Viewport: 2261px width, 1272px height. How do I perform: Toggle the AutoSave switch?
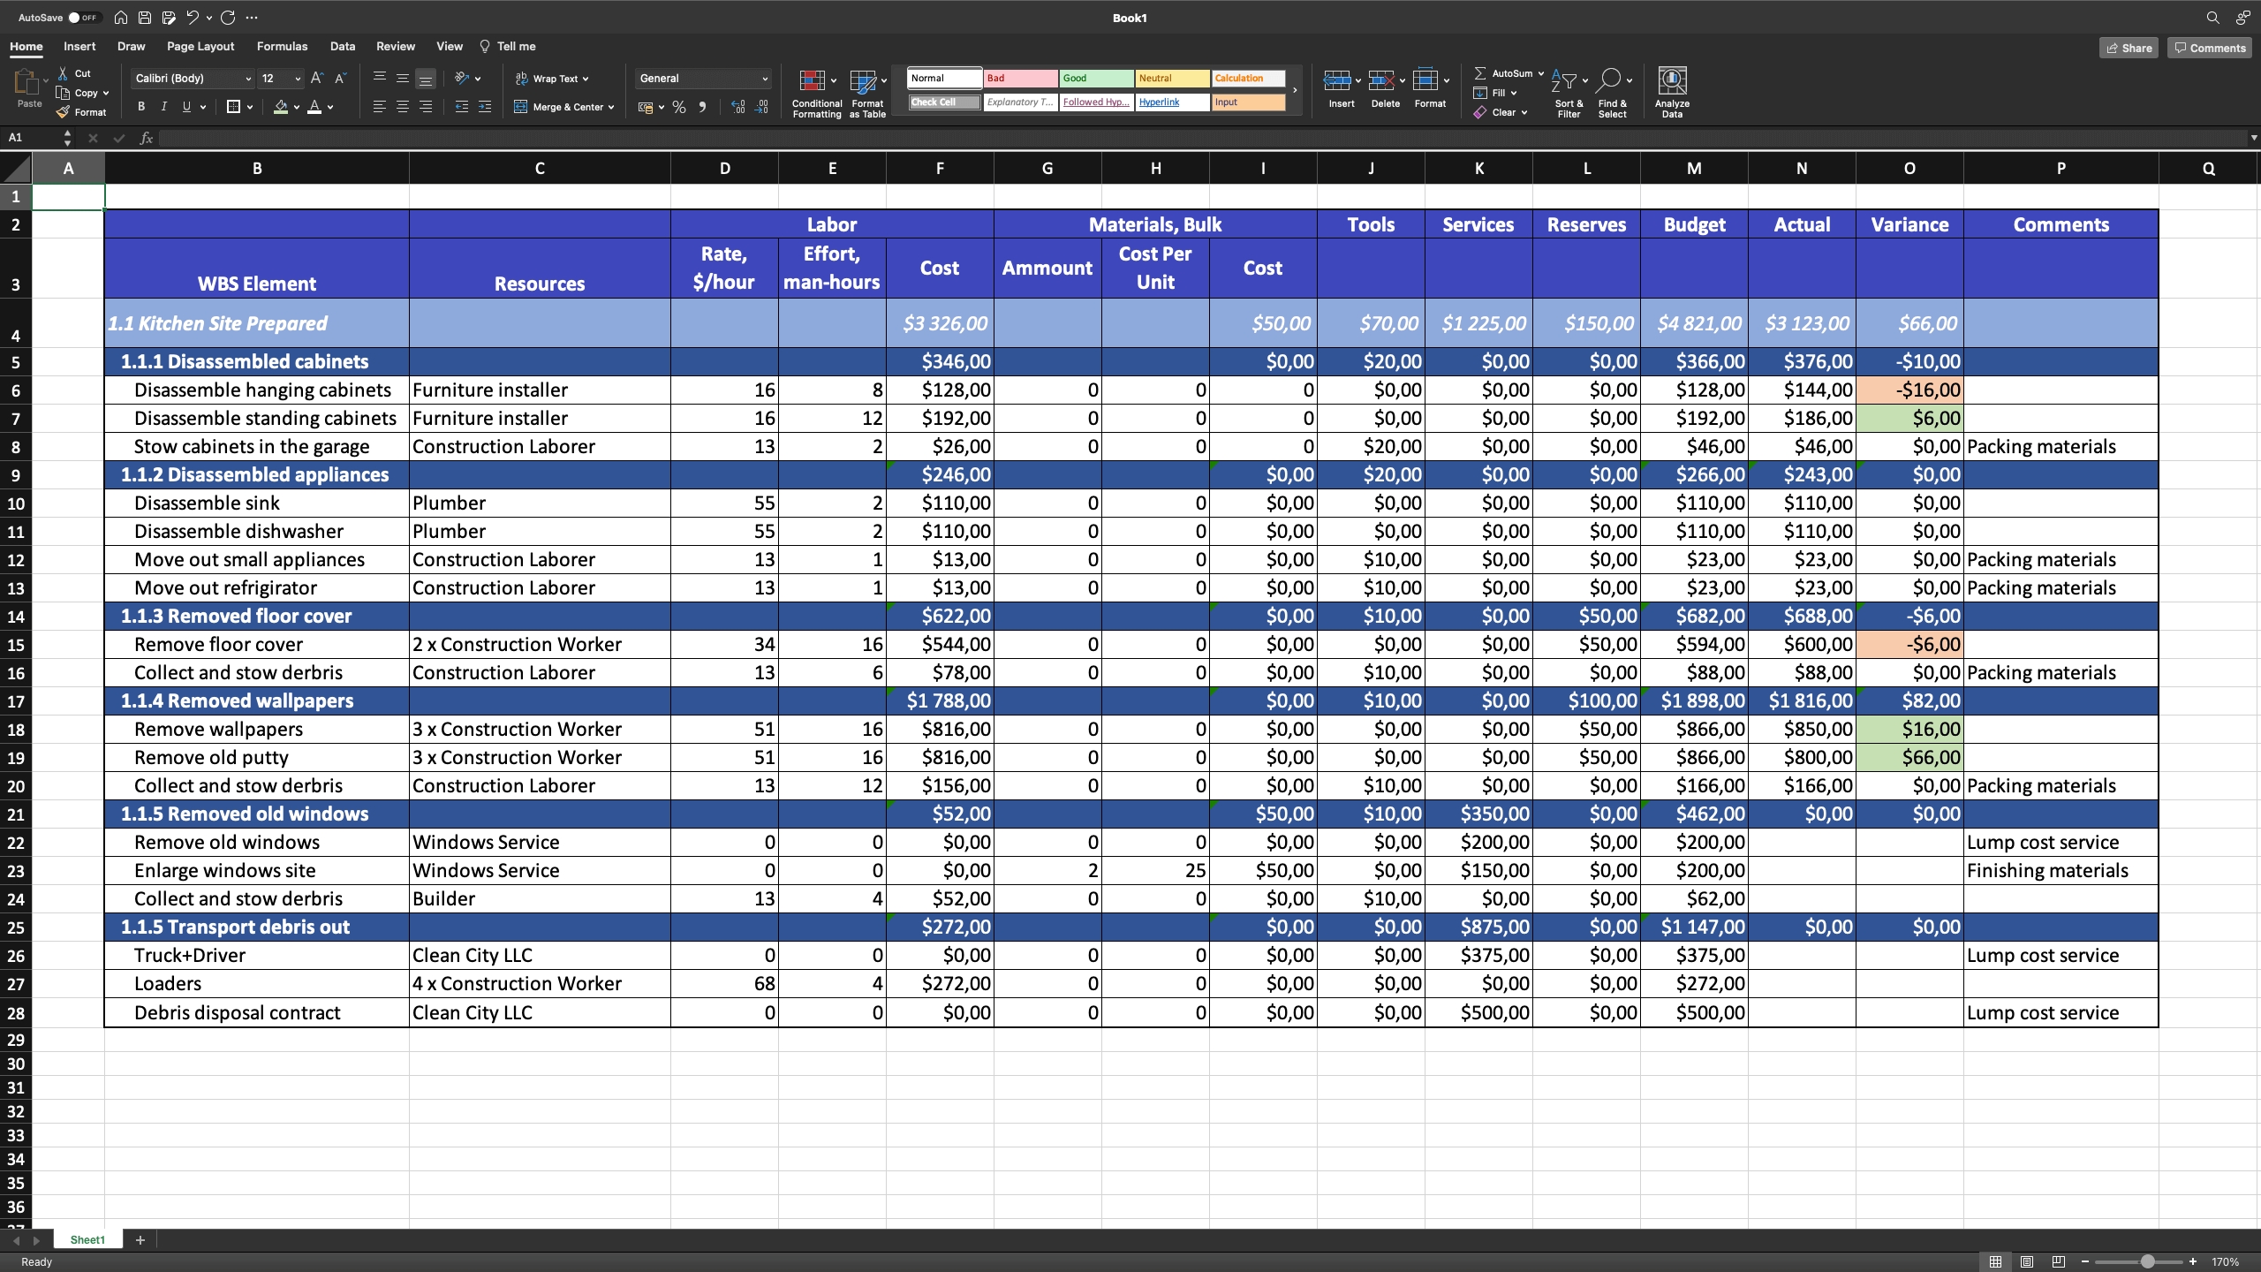86,17
